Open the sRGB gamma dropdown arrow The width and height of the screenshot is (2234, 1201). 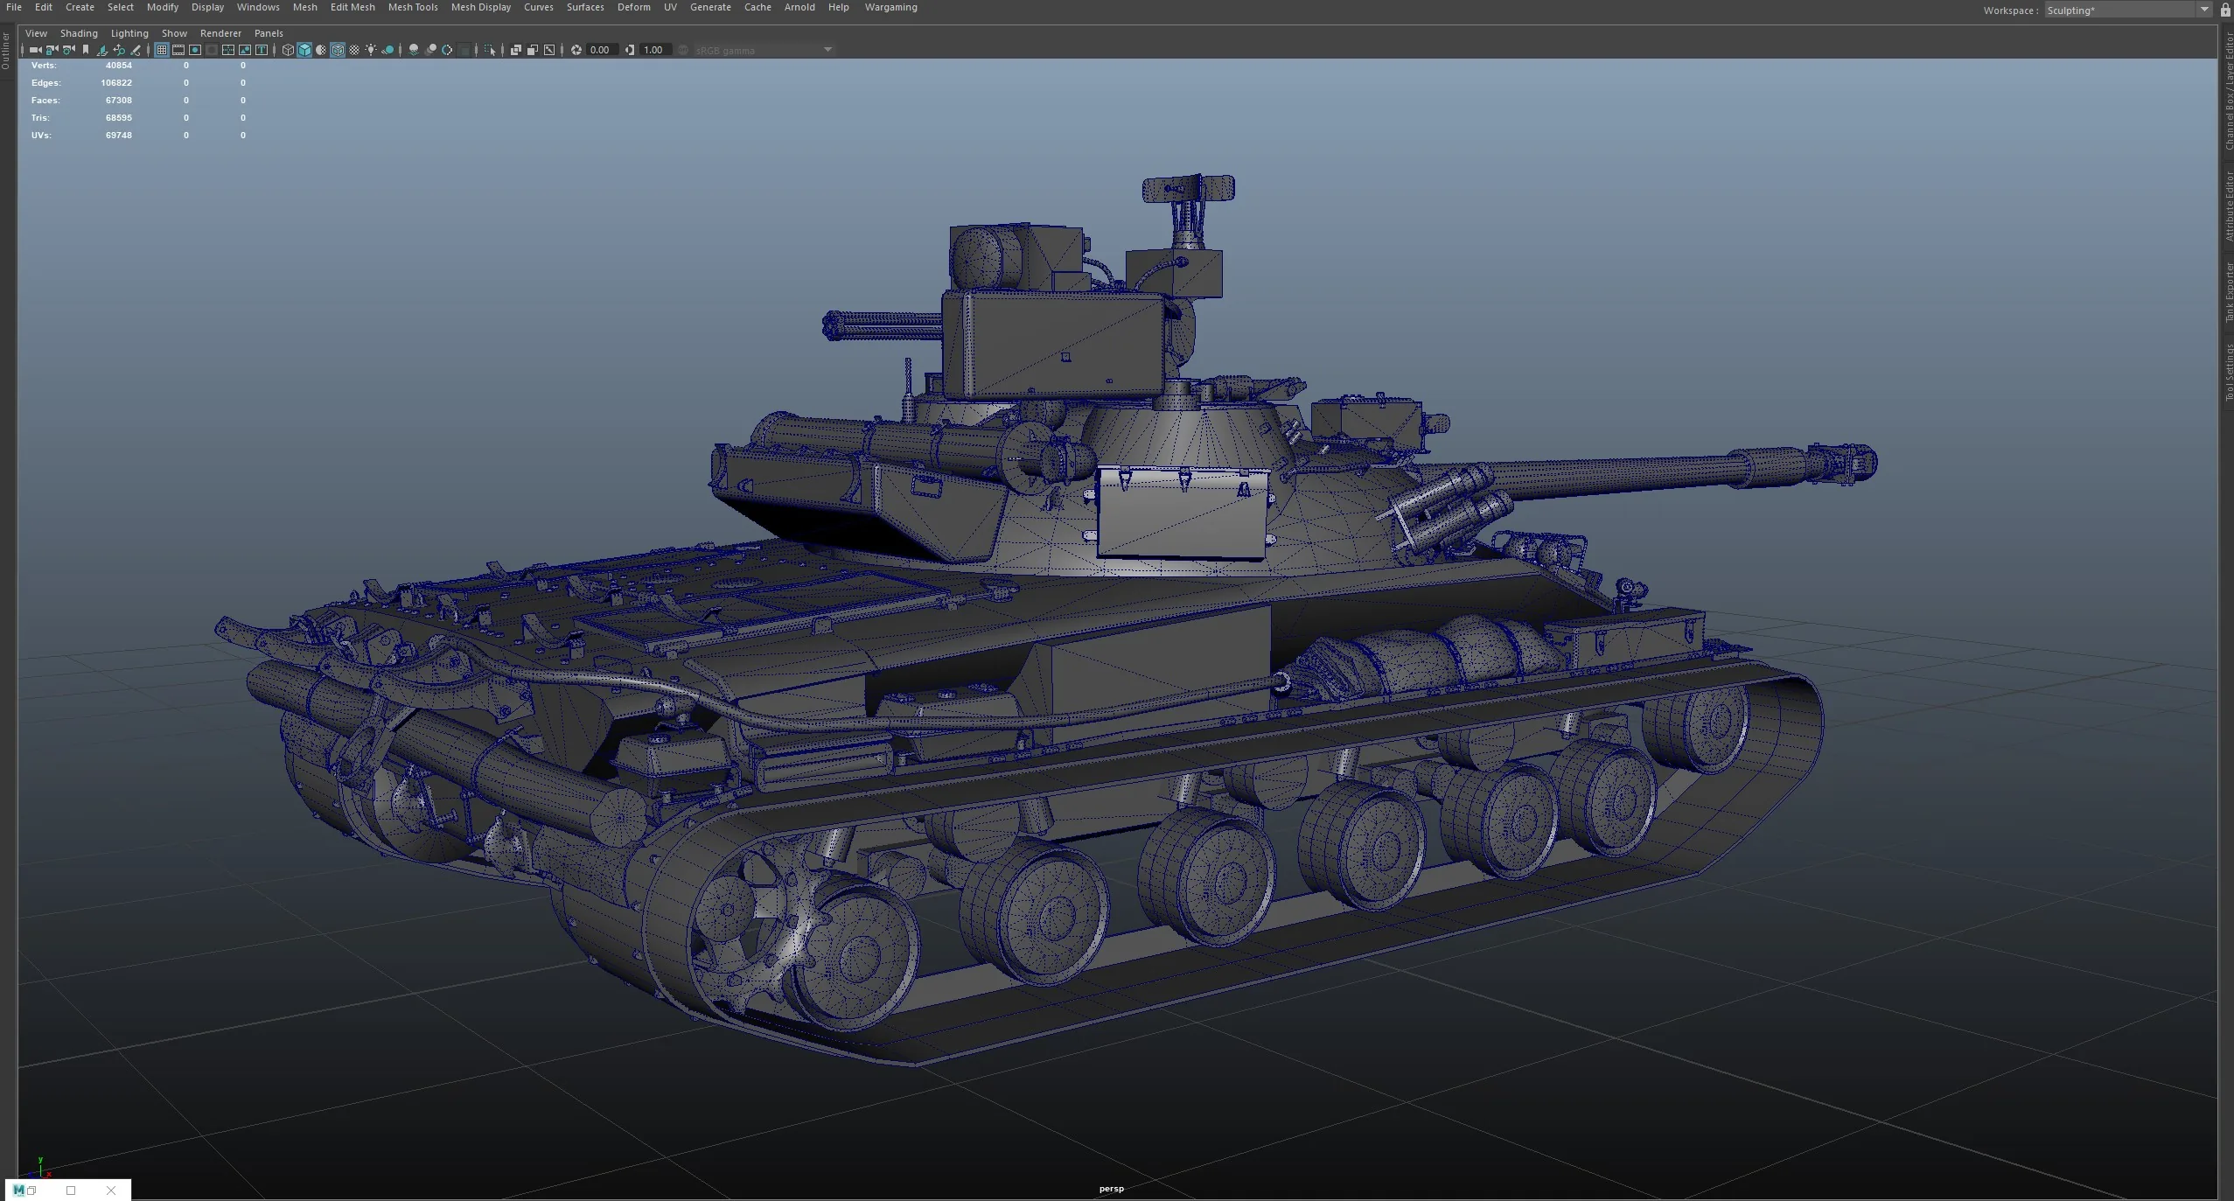coord(827,50)
